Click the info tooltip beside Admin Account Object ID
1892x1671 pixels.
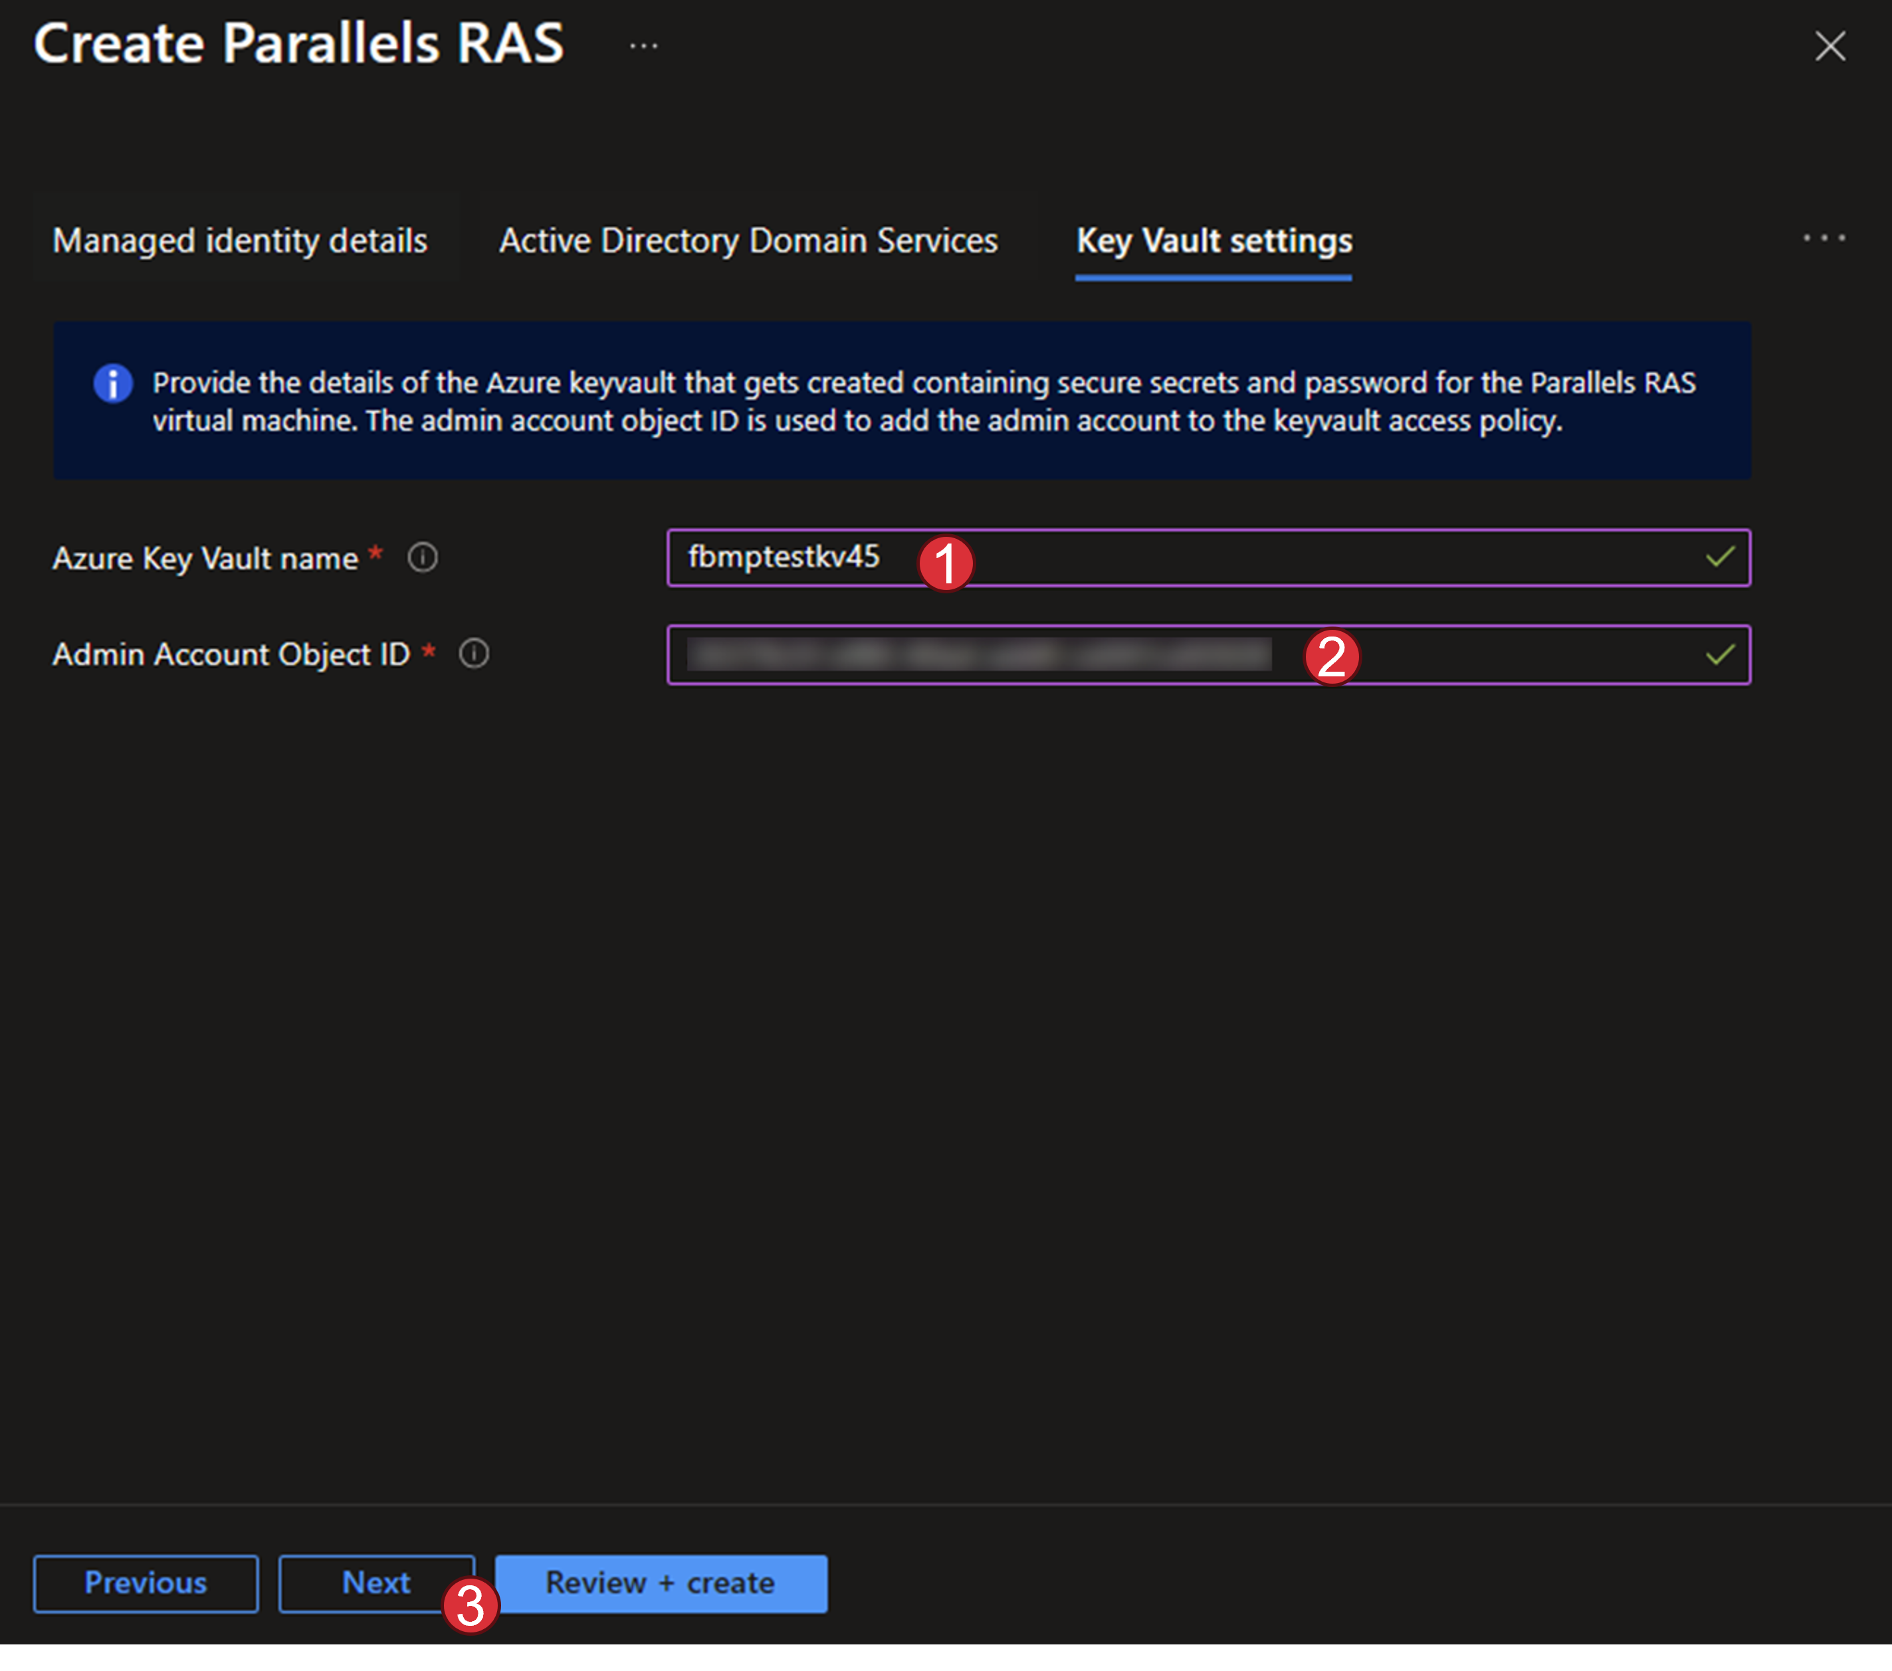pos(474,654)
